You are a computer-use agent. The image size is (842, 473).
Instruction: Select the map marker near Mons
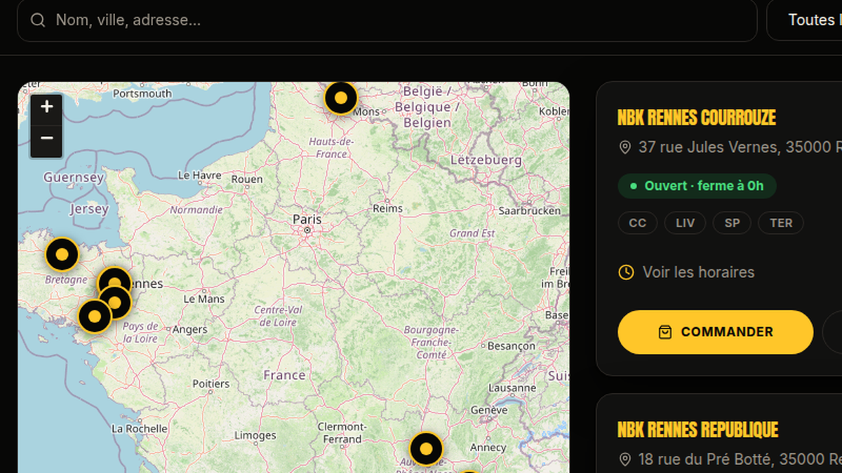point(341,98)
